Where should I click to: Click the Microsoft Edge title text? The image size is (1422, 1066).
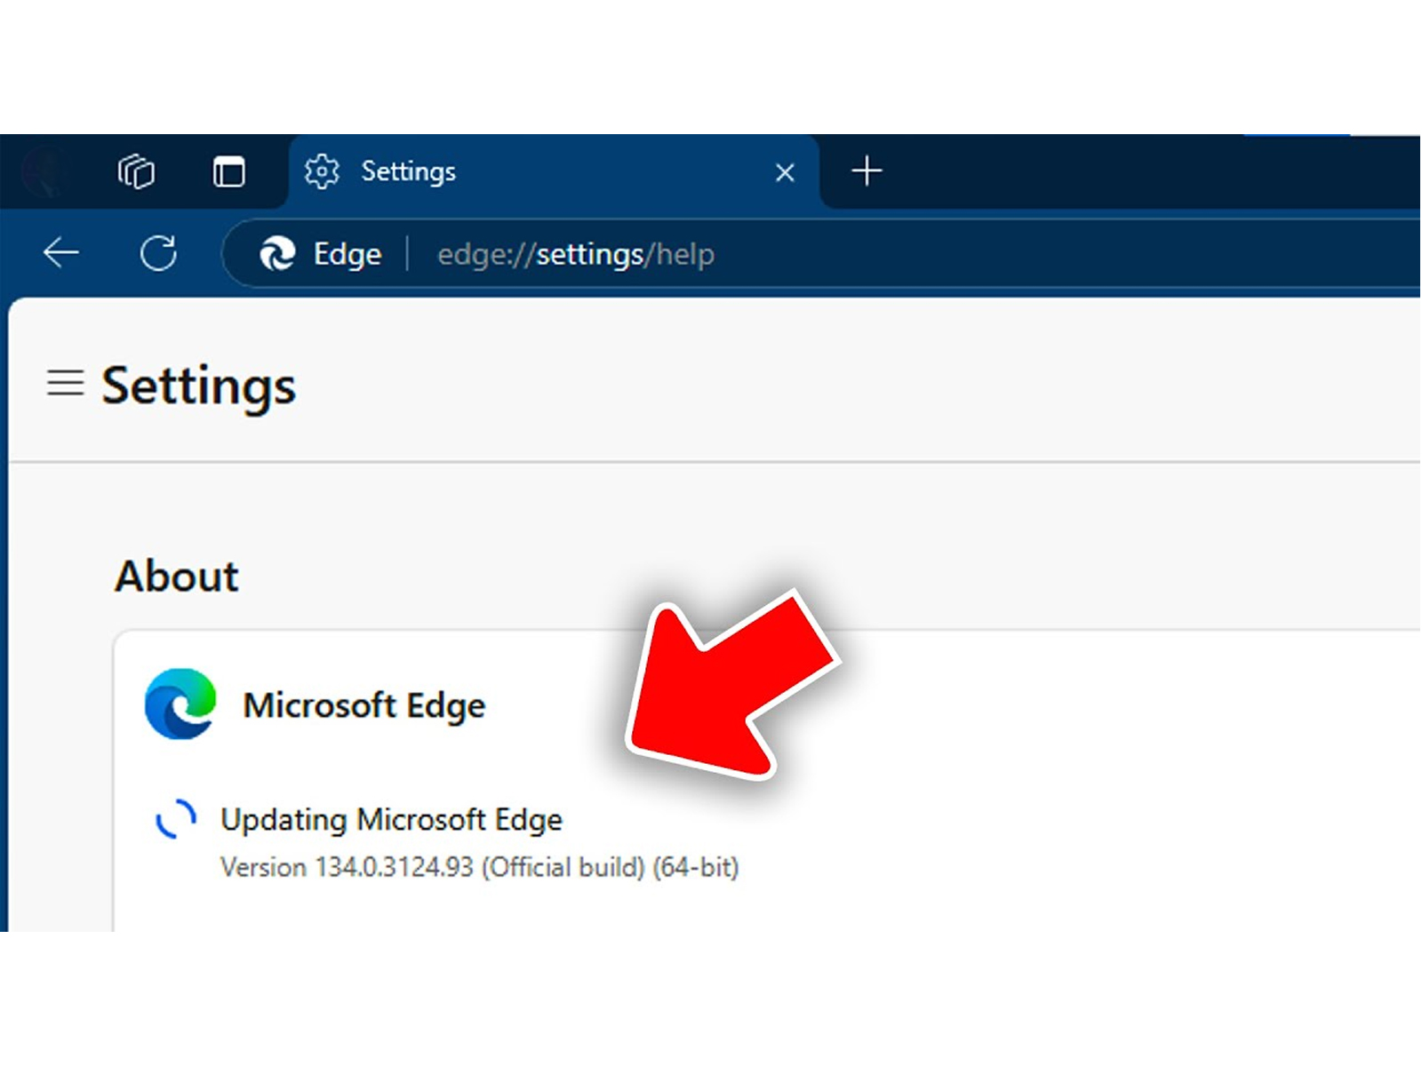tap(364, 706)
